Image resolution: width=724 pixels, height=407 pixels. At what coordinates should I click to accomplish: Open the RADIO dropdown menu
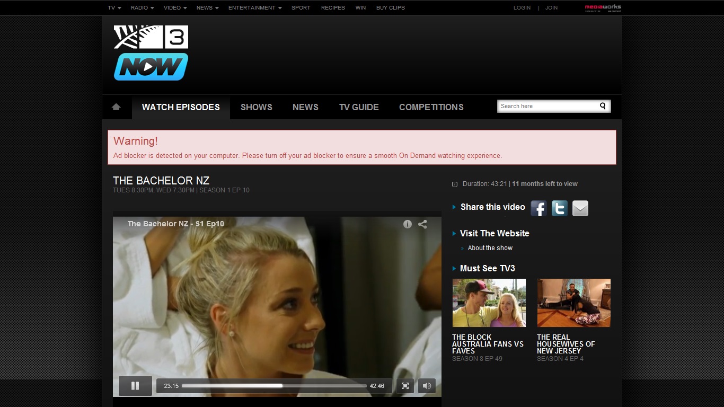tap(143, 8)
